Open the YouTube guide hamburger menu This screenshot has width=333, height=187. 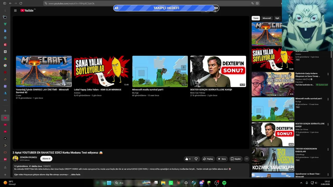click(x=15, y=10)
